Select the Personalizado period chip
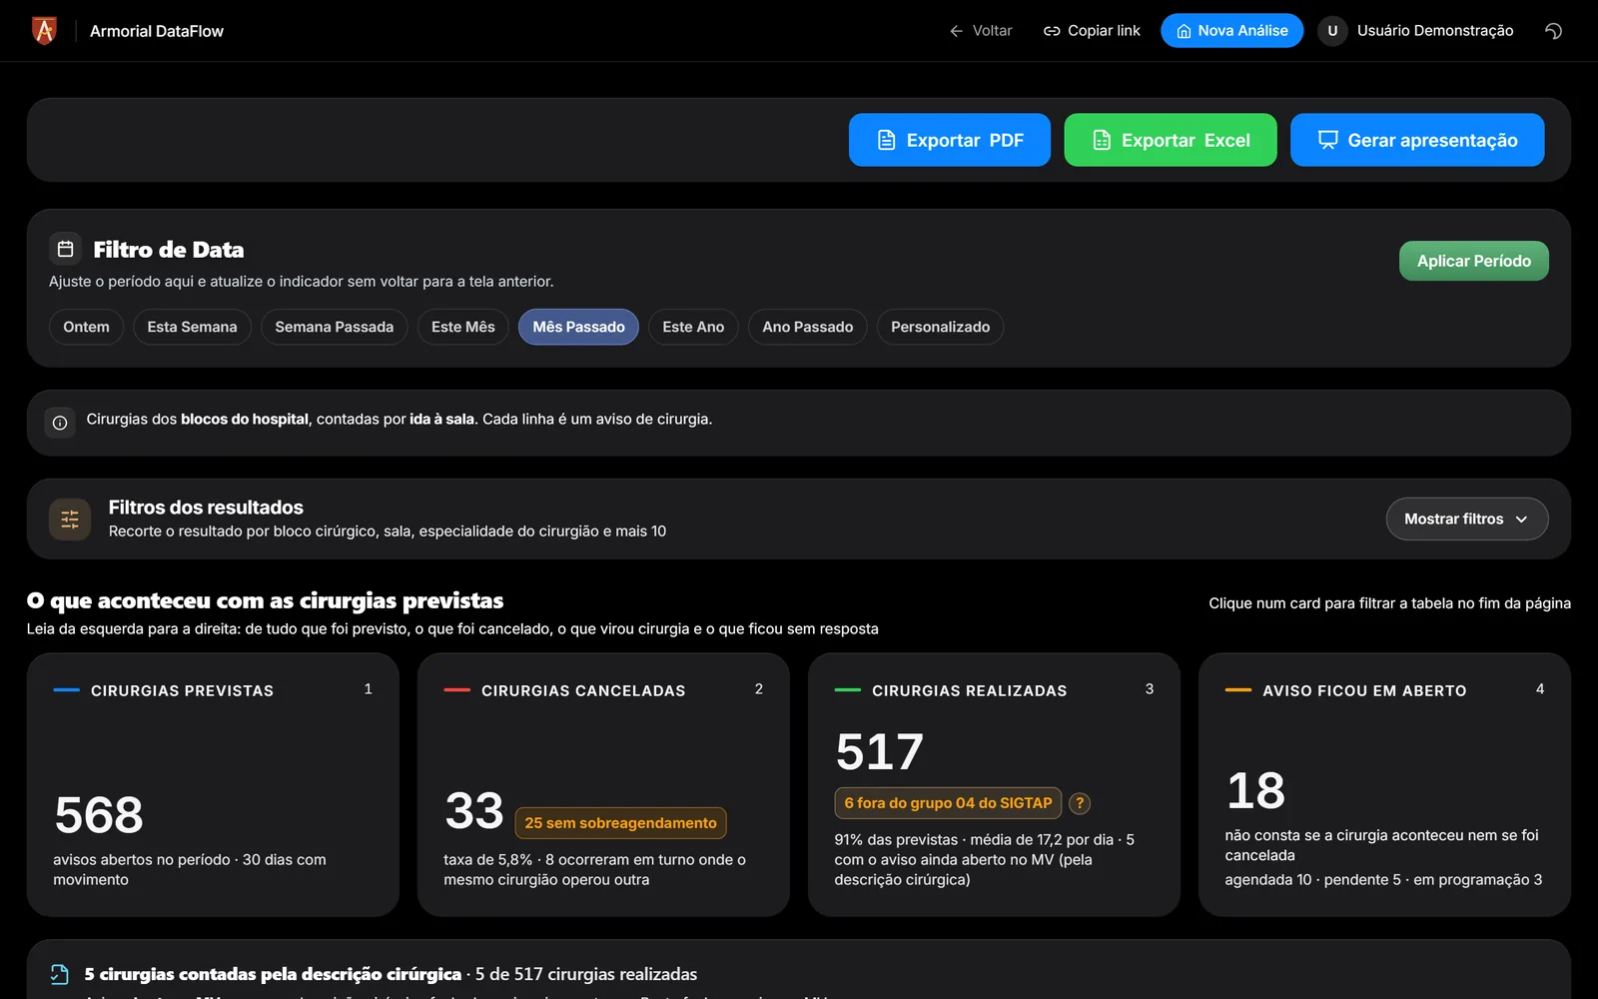Image resolution: width=1598 pixels, height=999 pixels. [940, 327]
